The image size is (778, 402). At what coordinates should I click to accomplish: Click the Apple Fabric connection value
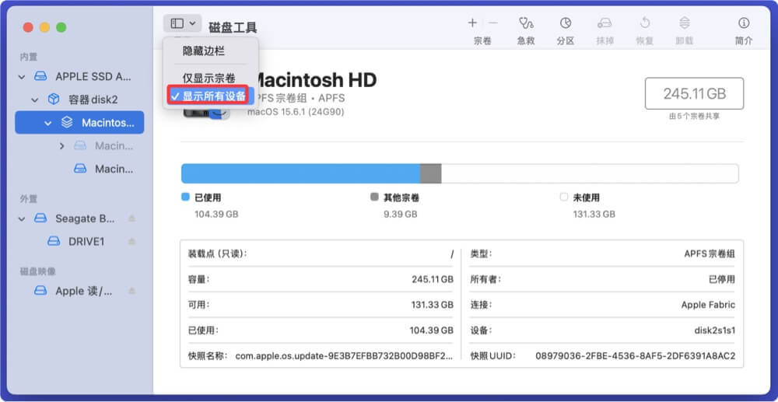pyautogui.click(x=708, y=304)
